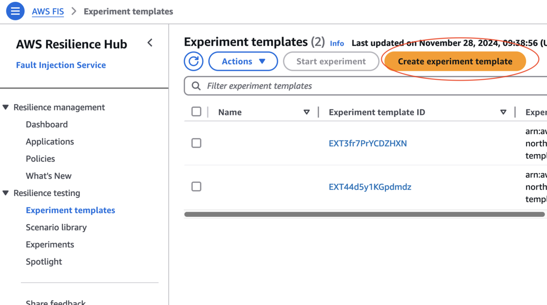This screenshot has width=547, height=305.
Task: Click the search magnifier icon
Action: [196, 86]
